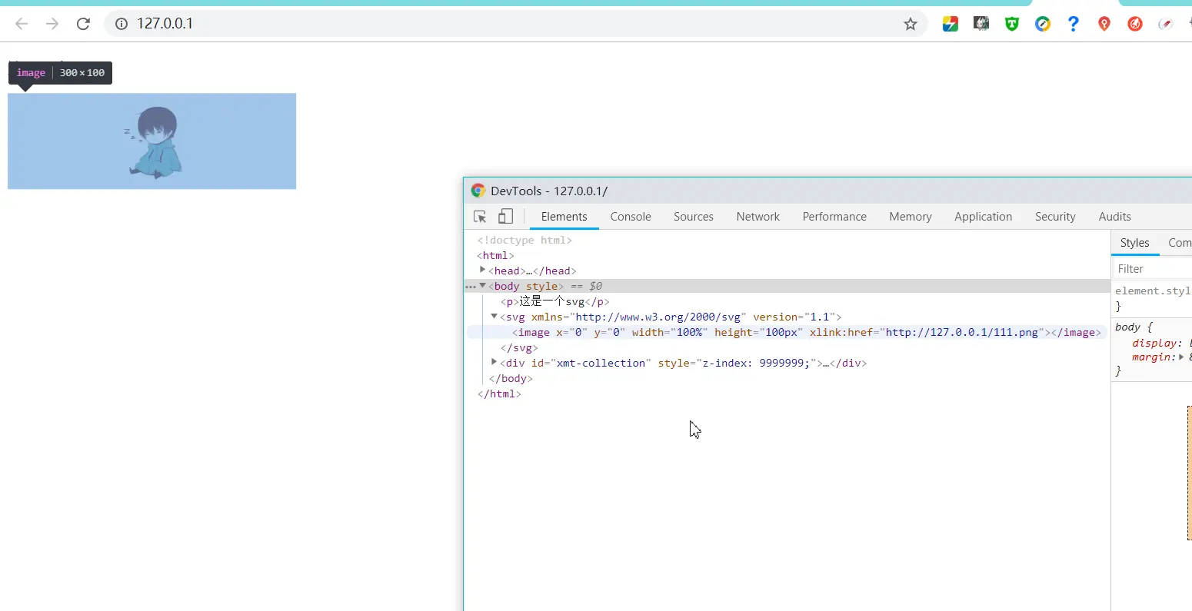The height and width of the screenshot is (611, 1192).
Task: Focus the Styles Filter input
Action: pos(1154,269)
